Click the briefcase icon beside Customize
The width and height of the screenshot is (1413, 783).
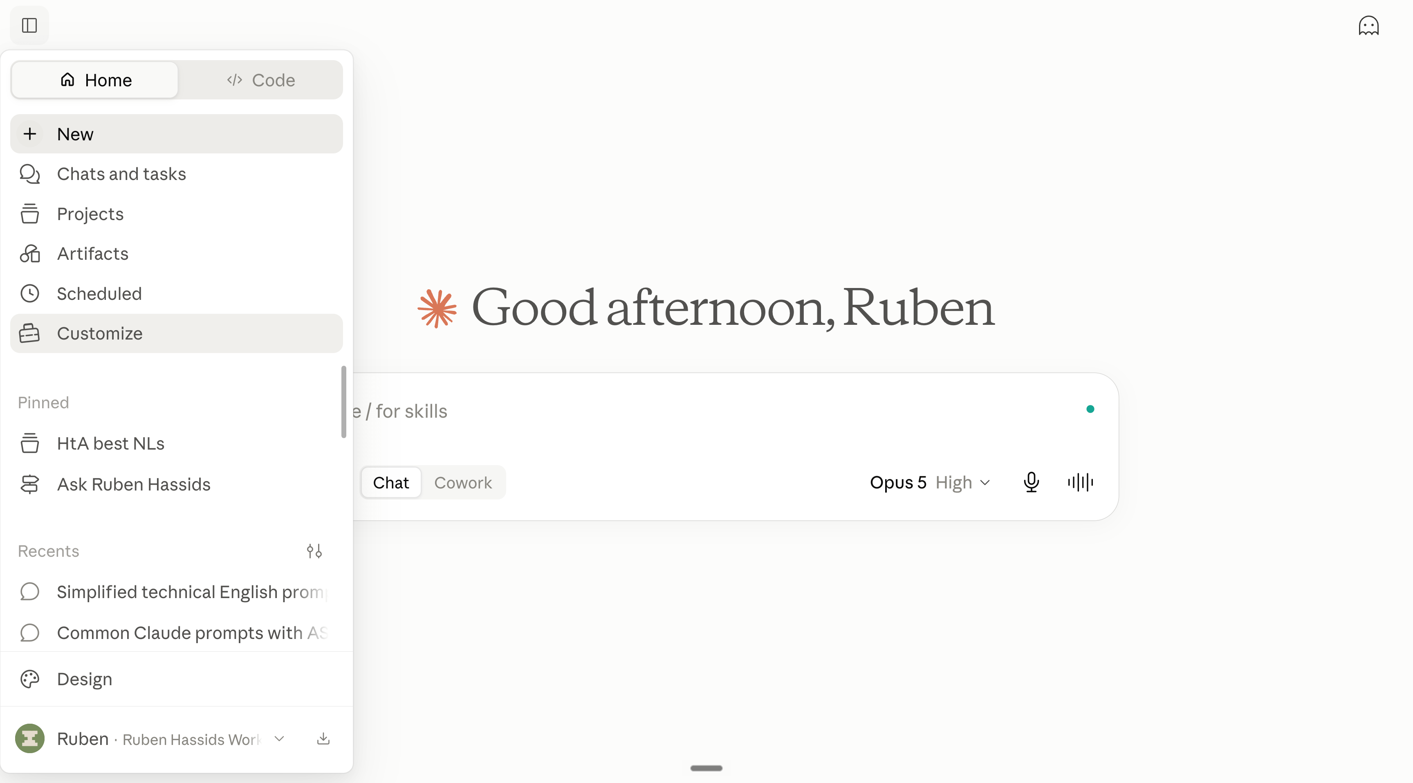tap(29, 333)
